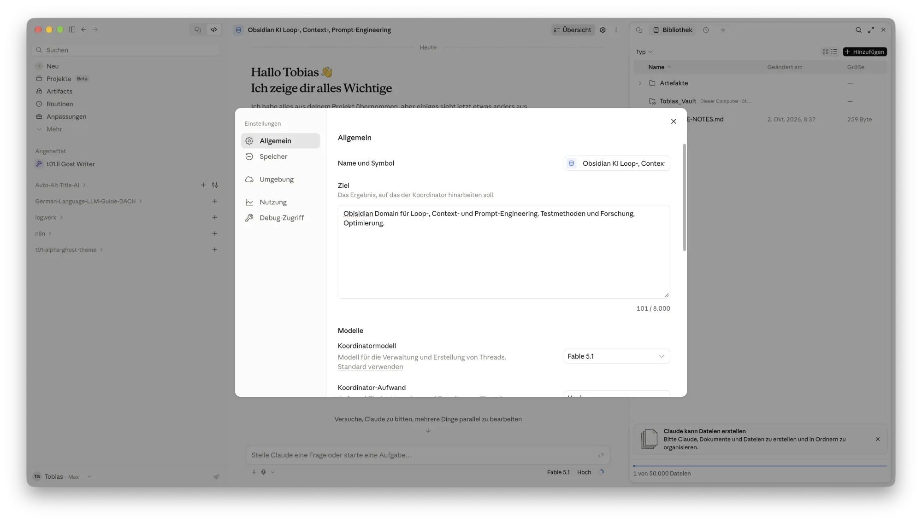Open the Debug-Zugriff settings tab
This screenshot has height=522, width=922.
tap(280, 218)
